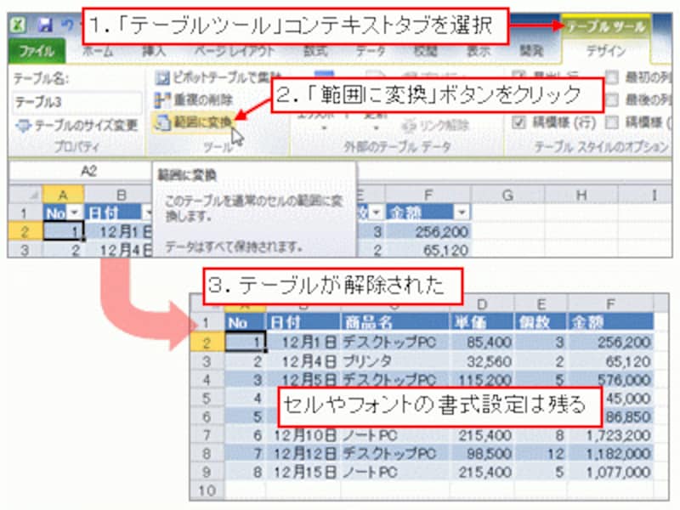The width and height of the screenshot is (680, 510).
Task: Click the 重複の削除 icon
Action: [x=162, y=100]
